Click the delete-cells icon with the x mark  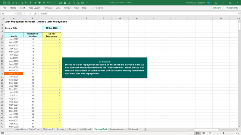(x=31, y=3)
